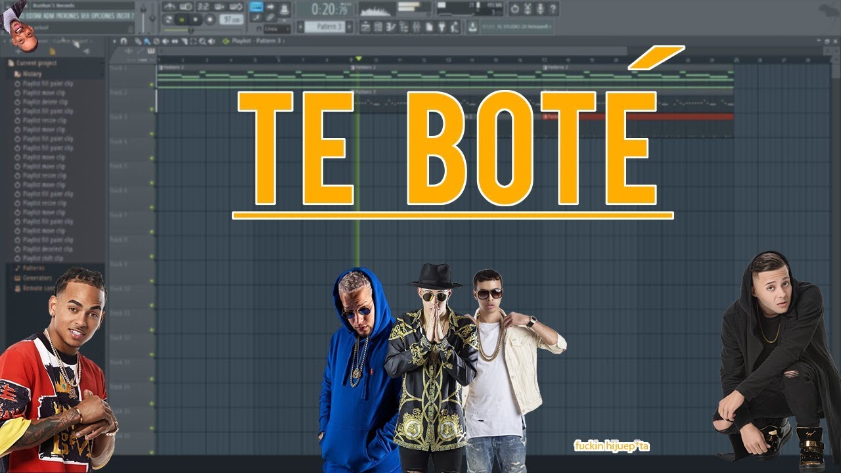The image size is (841, 473).
Task: Mute Track 3 using its green LED
Action: click(x=152, y=134)
